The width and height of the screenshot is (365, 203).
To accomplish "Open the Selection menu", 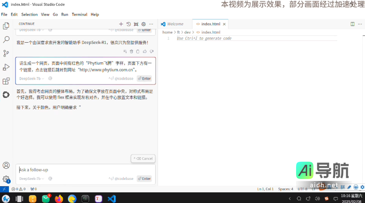I will pos(29,14).
